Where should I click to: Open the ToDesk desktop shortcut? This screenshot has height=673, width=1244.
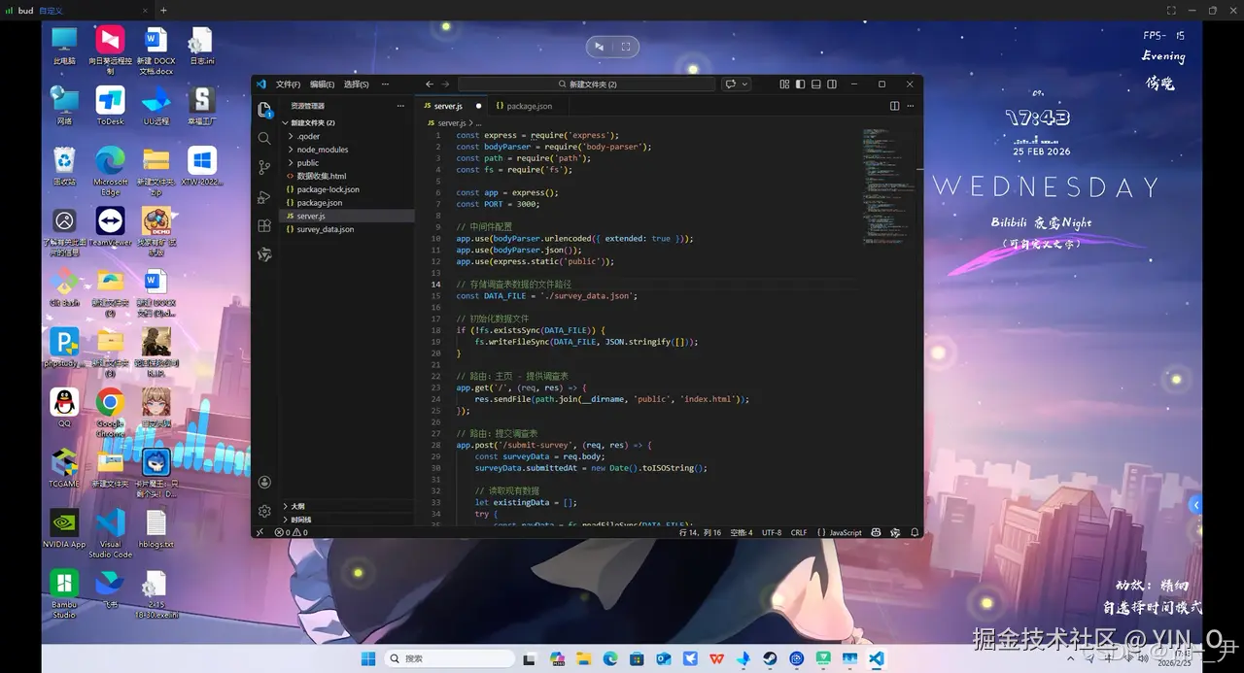[110, 105]
